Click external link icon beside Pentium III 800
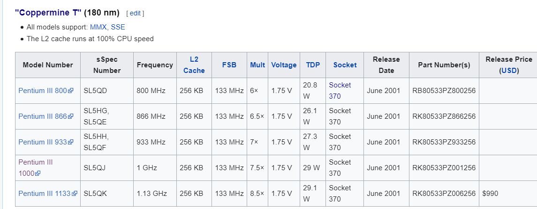Screen dimensions: 537x209 click(x=71, y=91)
